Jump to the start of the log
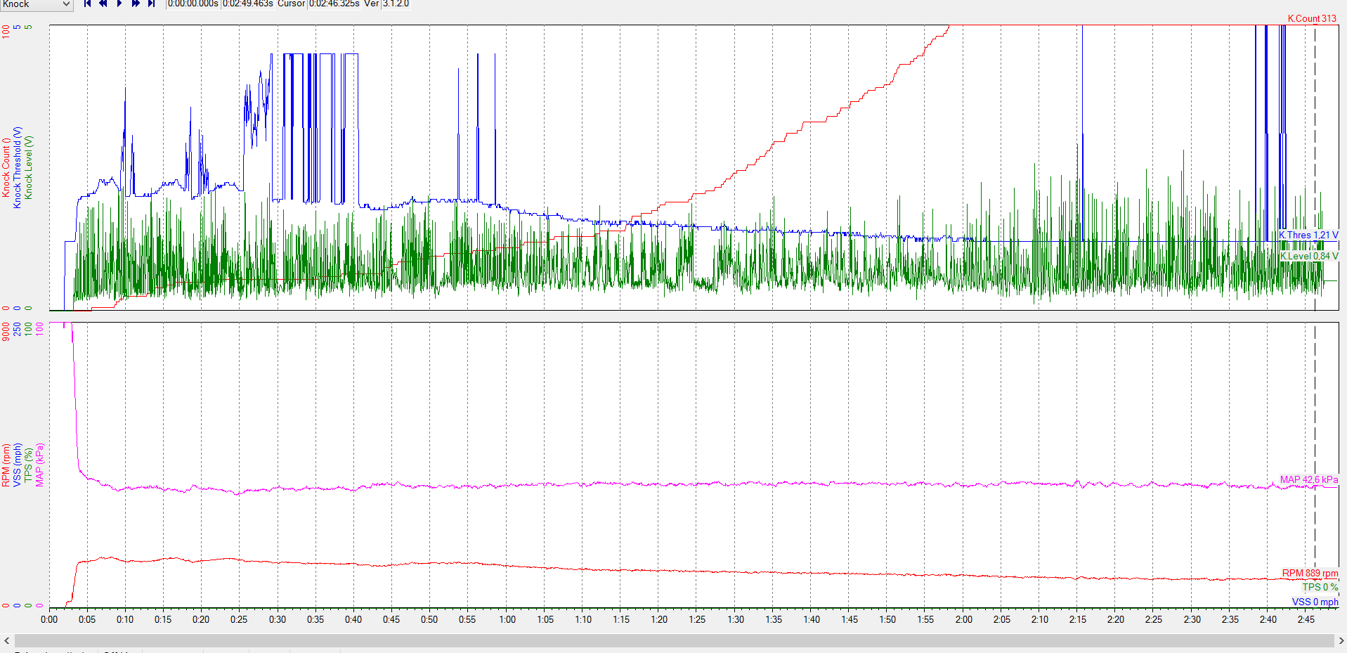 point(87,4)
